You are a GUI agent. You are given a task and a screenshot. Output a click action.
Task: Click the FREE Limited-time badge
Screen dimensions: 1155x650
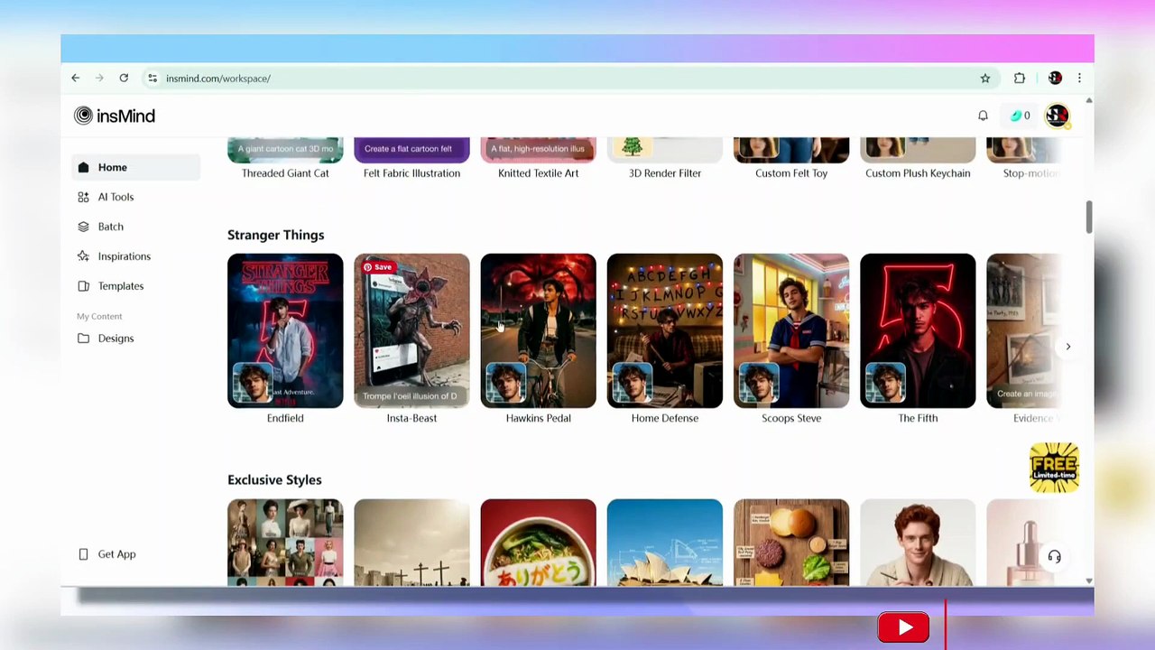pos(1054,468)
